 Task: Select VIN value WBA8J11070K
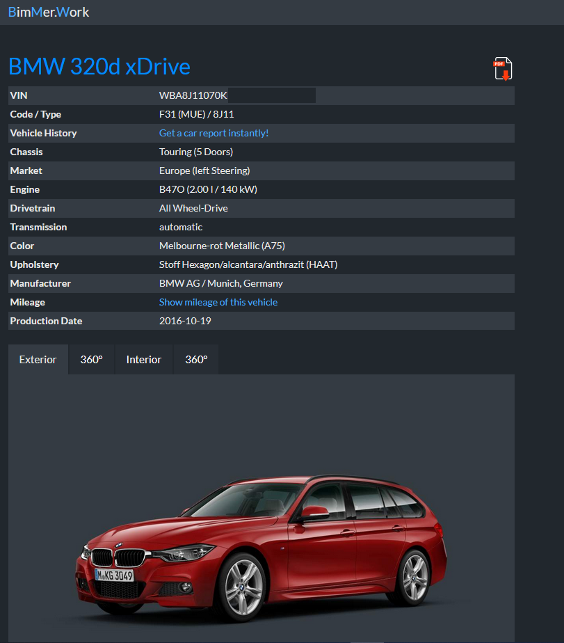[x=193, y=95]
